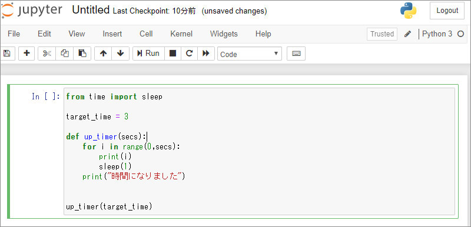Open the Code cell type dropdown
This screenshot has height=227, width=471.
pyautogui.click(x=250, y=54)
